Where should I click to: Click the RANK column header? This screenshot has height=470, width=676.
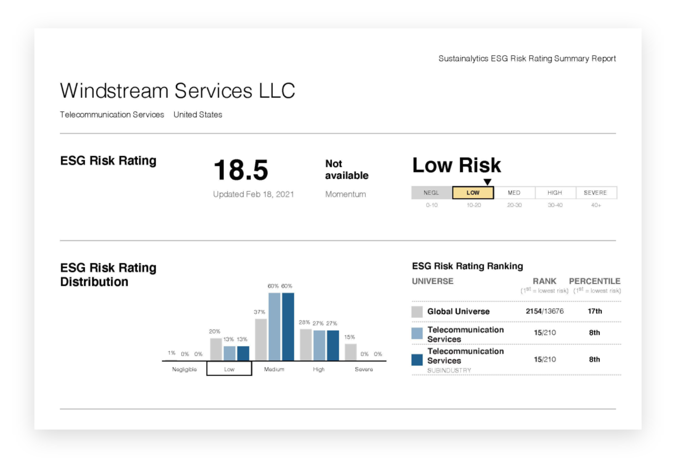[x=544, y=281]
